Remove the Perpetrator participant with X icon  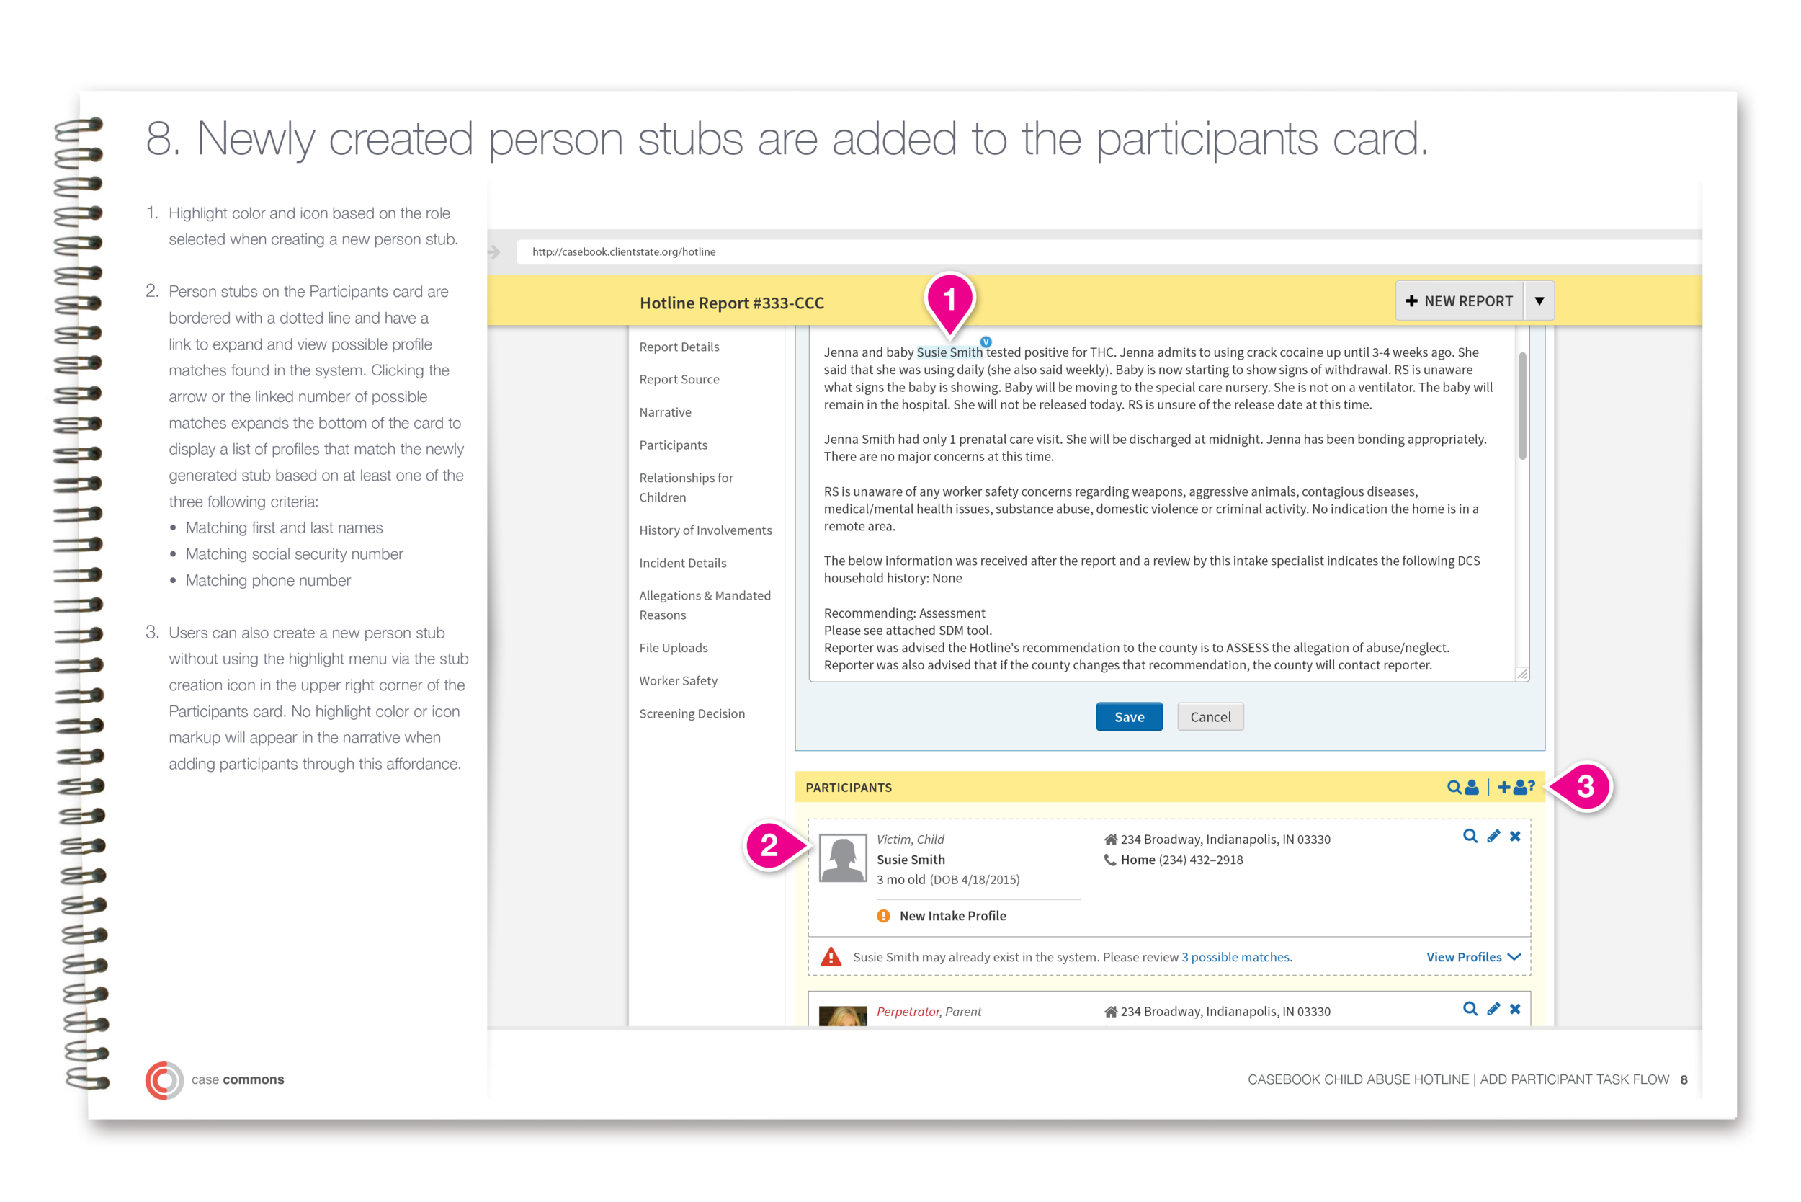pyautogui.click(x=1515, y=1009)
